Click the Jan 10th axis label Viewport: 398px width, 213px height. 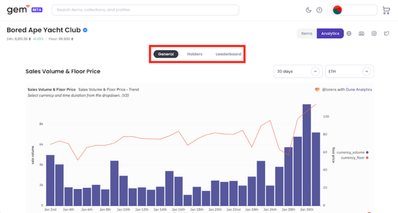tap(124, 209)
